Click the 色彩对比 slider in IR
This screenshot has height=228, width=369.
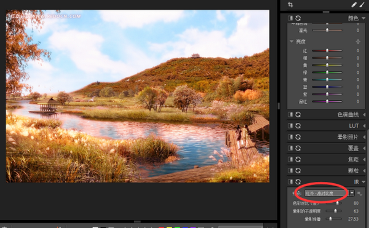click(334, 203)
